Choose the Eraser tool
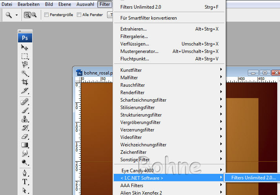Image resolution: width=280 pixels, height=195 pixels. click(x=25, y=136)
